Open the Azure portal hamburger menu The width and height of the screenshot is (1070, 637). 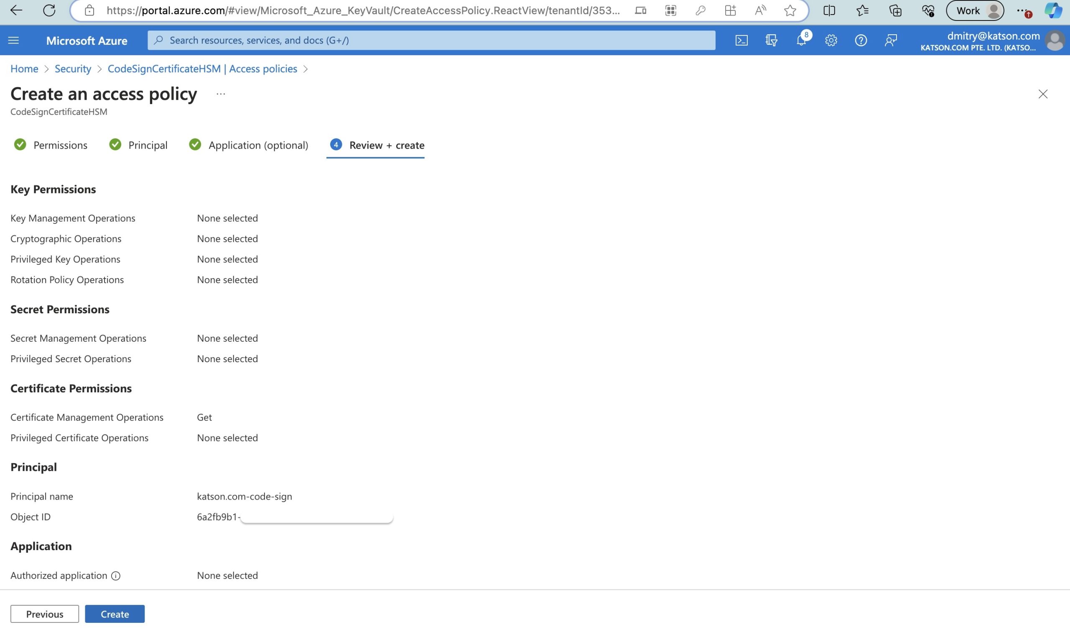[14, 41]
